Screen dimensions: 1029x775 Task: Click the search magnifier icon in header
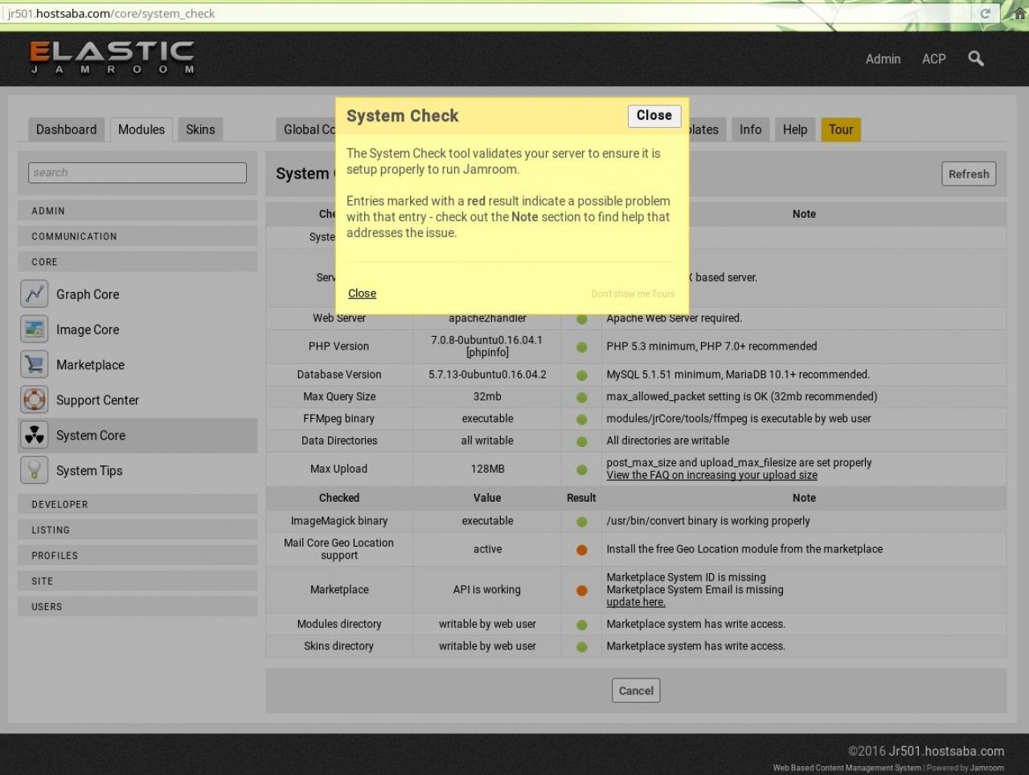pyautogui.click(x=975, y=59)
